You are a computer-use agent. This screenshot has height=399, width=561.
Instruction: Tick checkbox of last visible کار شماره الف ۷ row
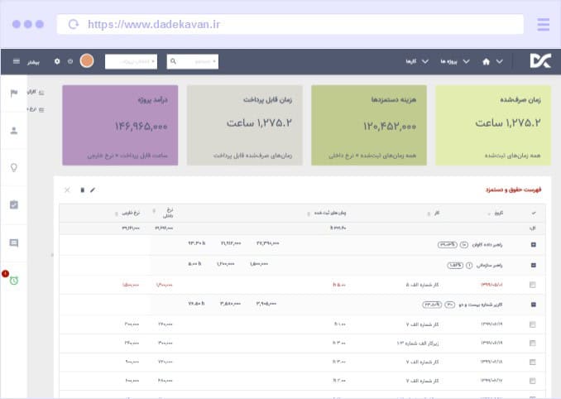click(x=533, y=381)
